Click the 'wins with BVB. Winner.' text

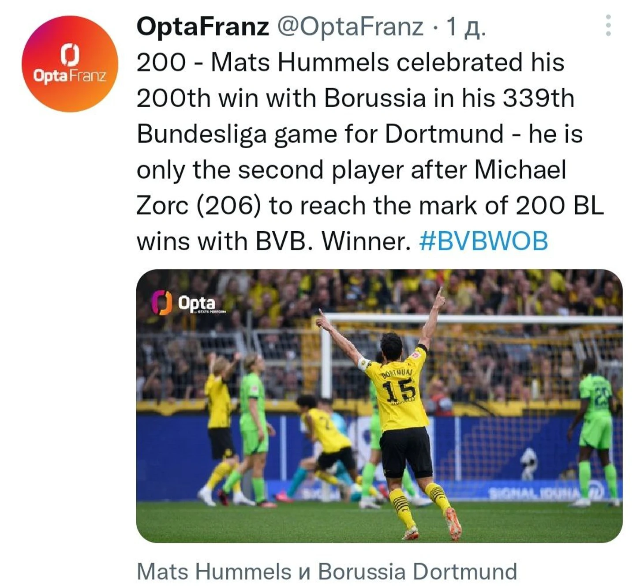273,241
